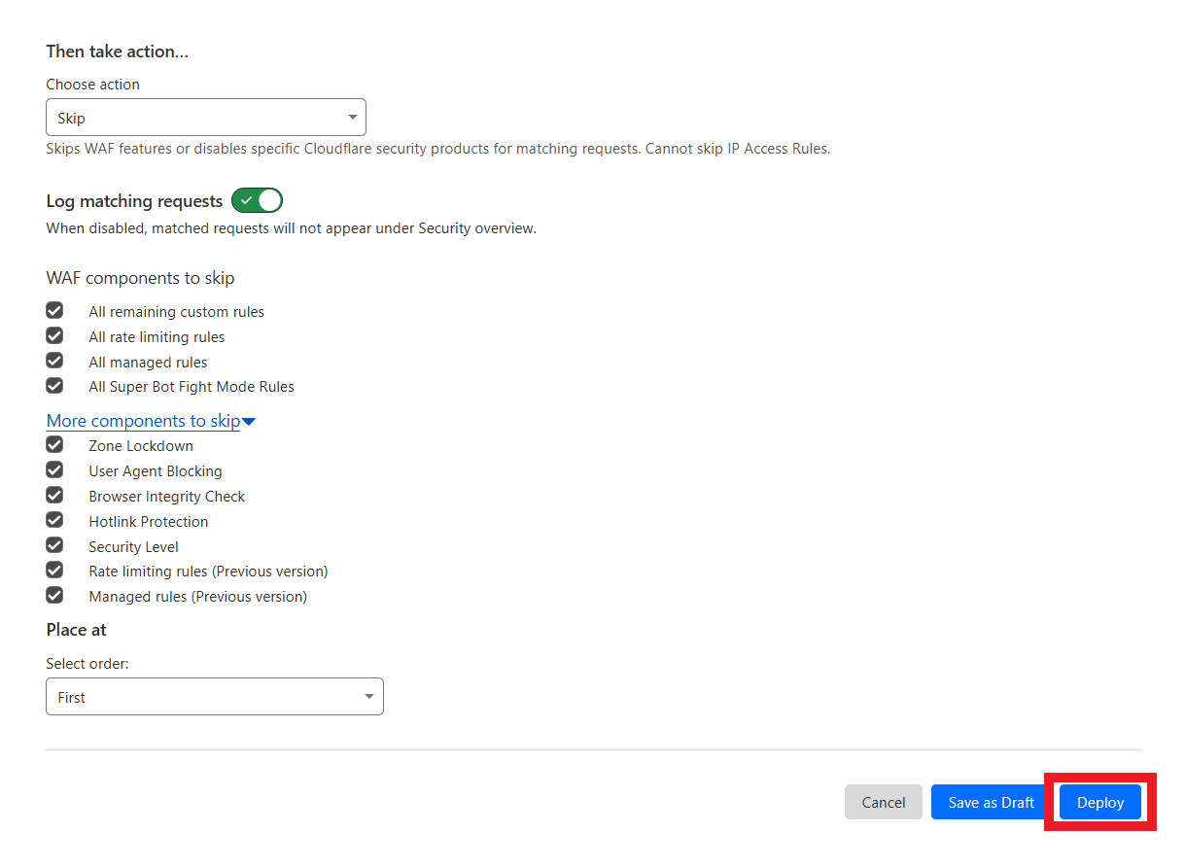
Task: Uncheck Browser Integrity Check
Action: click(54, 496)
